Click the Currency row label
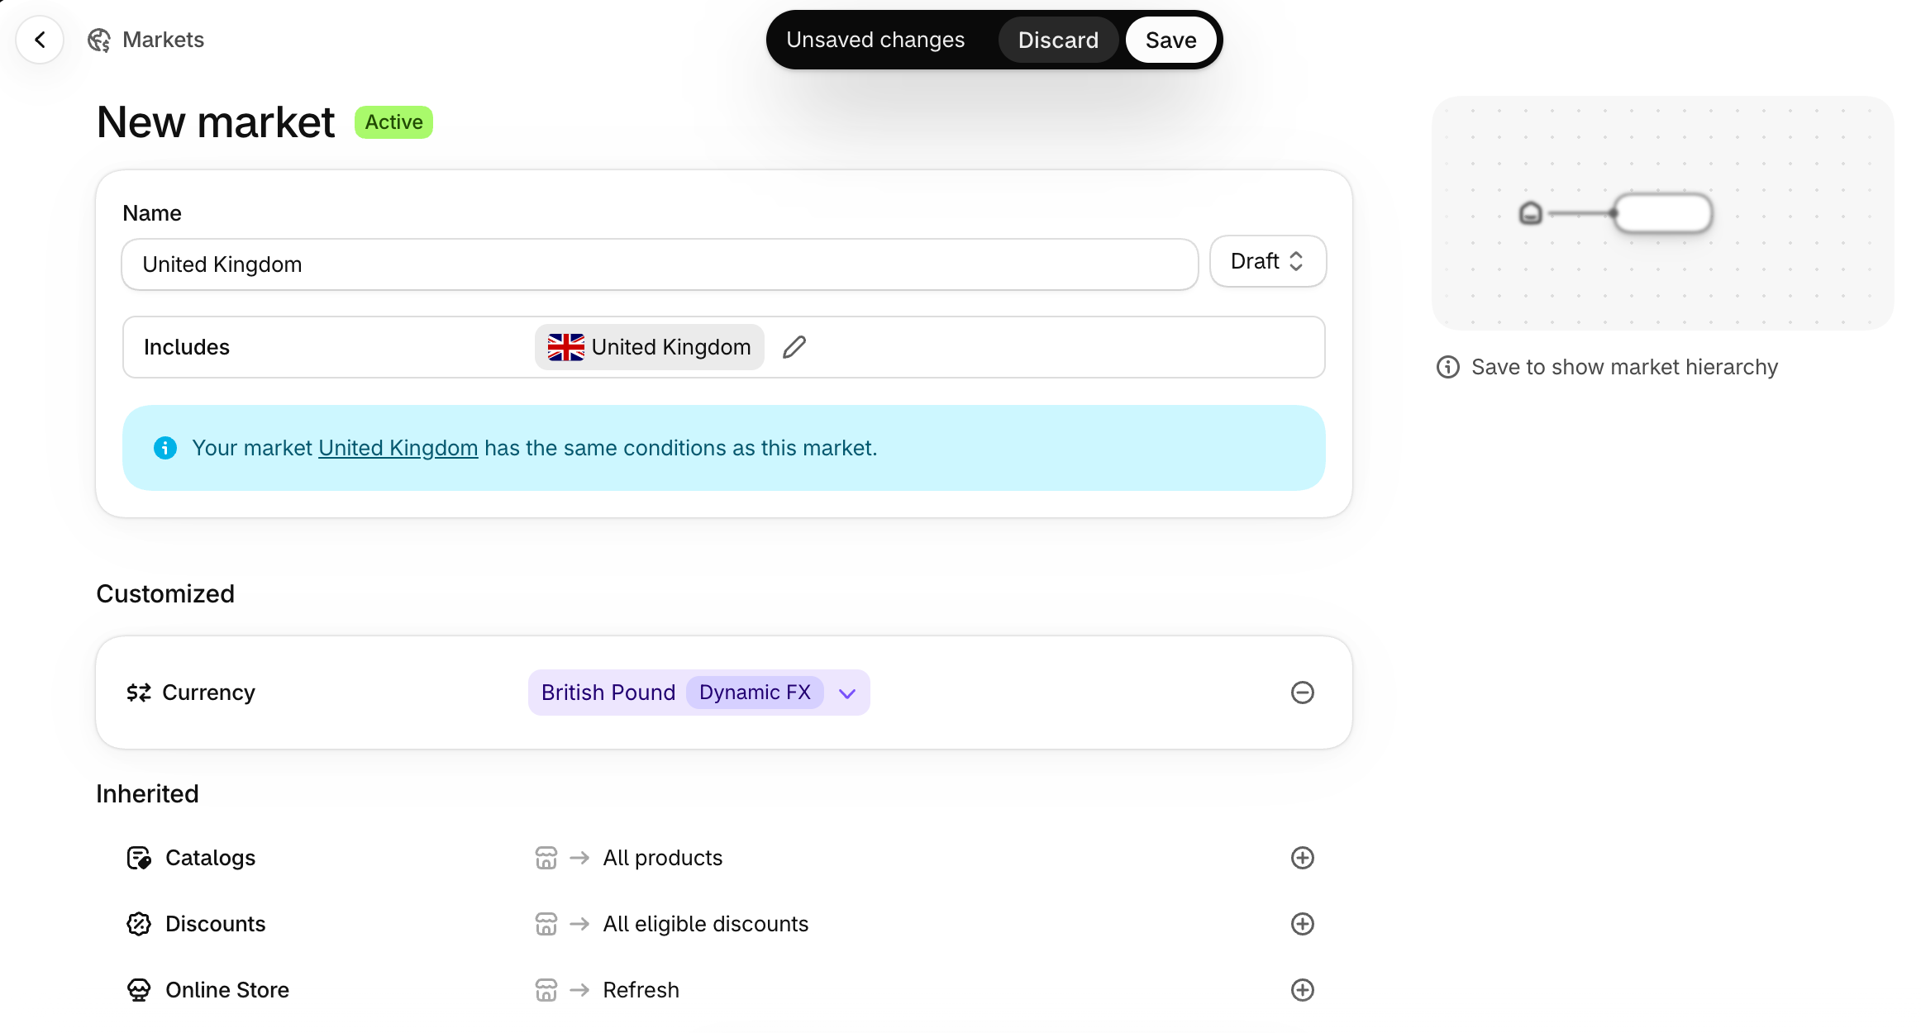Image resolution: width=1921 pixels, height=1033 pixels. tap(208, 693)
